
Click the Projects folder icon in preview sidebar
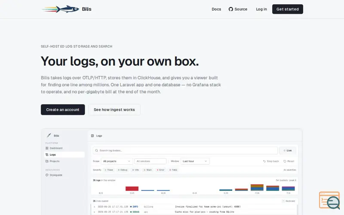pos(47,161)
